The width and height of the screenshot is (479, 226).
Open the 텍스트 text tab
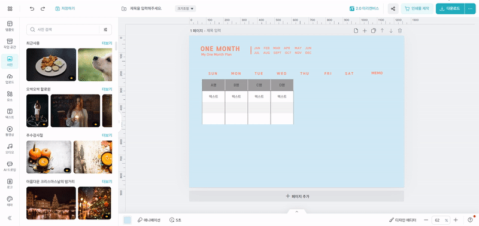click(x=10, y=114)
